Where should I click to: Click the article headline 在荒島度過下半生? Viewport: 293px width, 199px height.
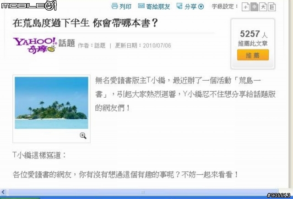pyautogui.click(x=51, y=23)
